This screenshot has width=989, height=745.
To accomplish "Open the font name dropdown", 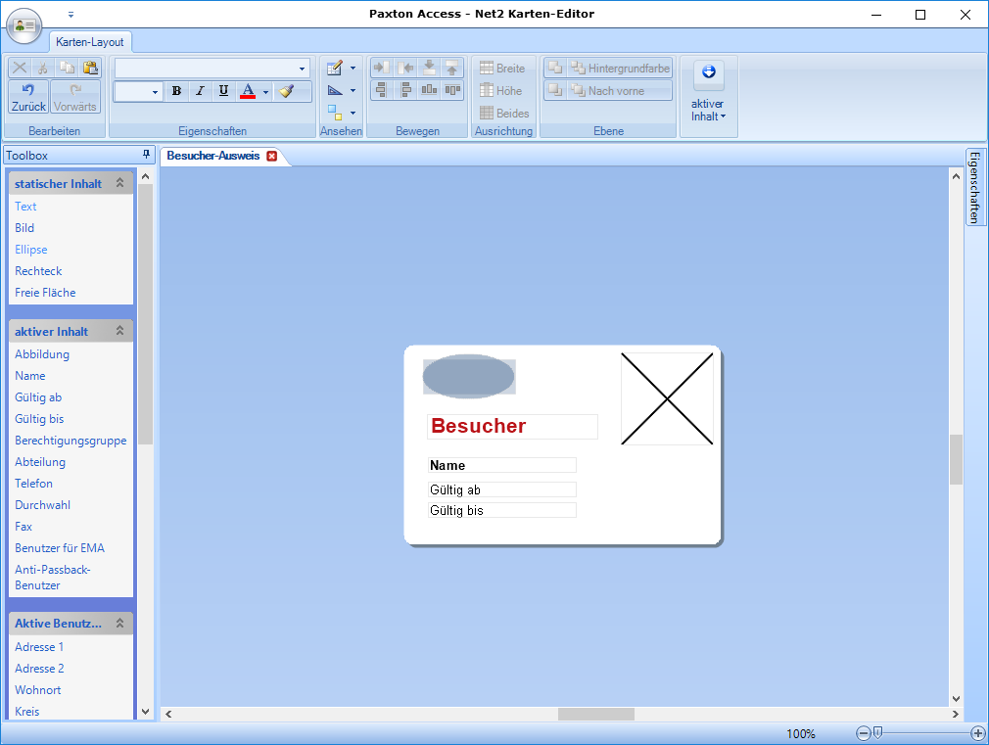I will point(302,69).
